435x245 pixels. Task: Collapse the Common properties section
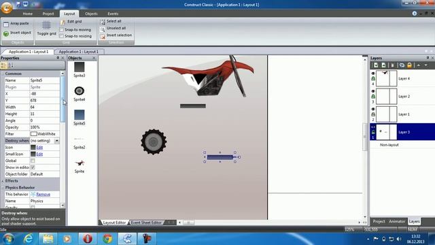(3, 73)
